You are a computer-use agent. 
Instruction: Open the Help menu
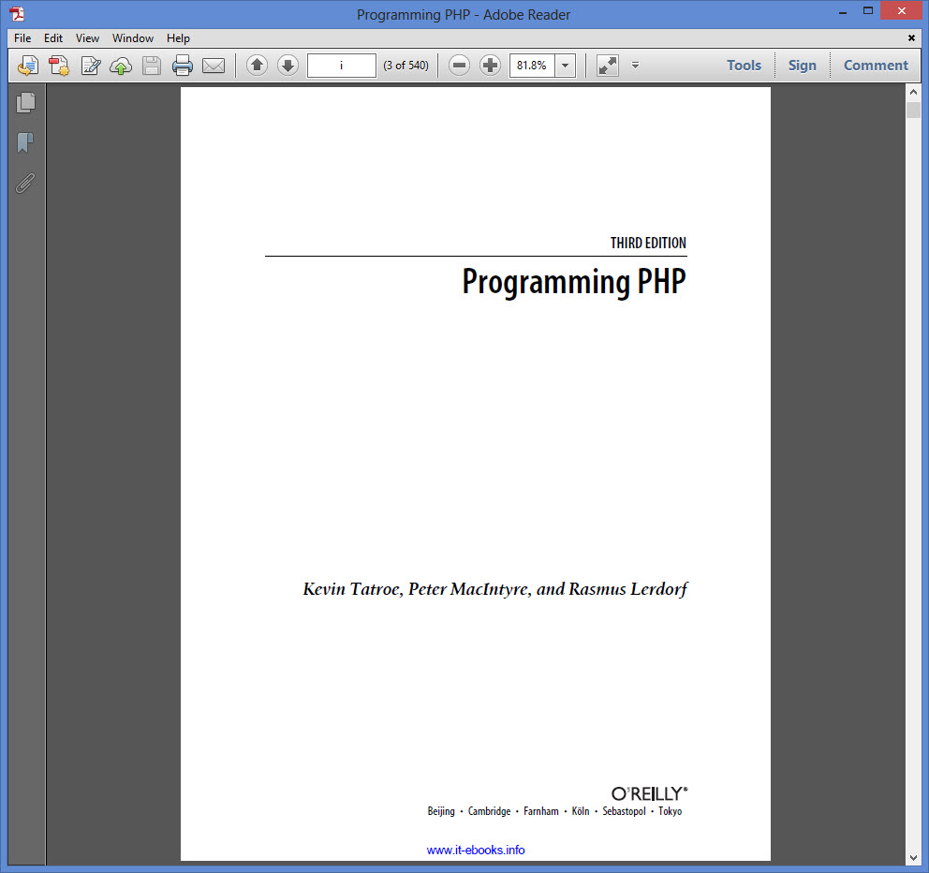pos(178,37)
